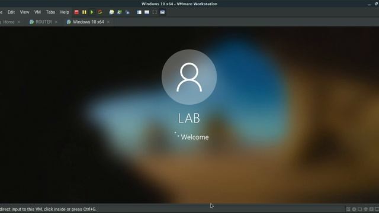
Task: Revert to snapshot using the revert icon
Action: coord(120,12)
